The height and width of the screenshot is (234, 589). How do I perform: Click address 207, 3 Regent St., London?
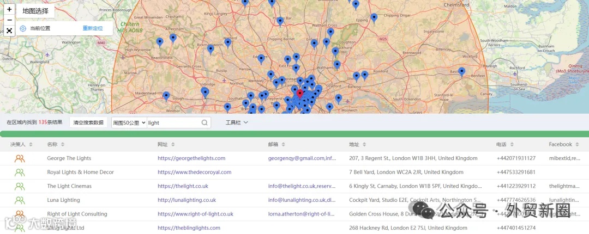pos(413,158)
